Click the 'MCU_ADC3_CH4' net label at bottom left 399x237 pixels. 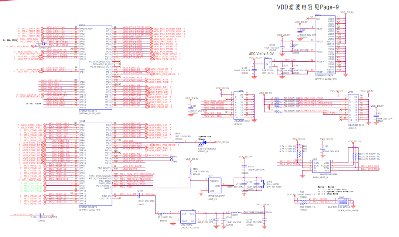pyautogui.click(x=23, y=214)
